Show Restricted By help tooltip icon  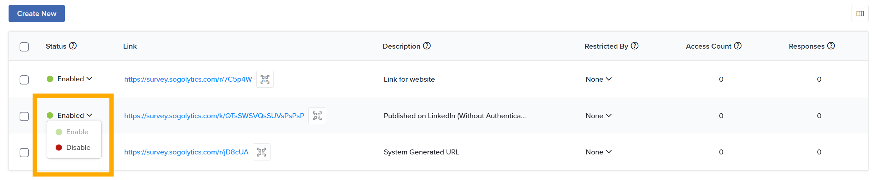click(x=634, y=46)
